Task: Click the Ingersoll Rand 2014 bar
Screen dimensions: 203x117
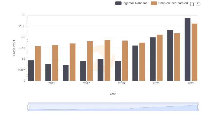Action: click(x=31, y=71)
